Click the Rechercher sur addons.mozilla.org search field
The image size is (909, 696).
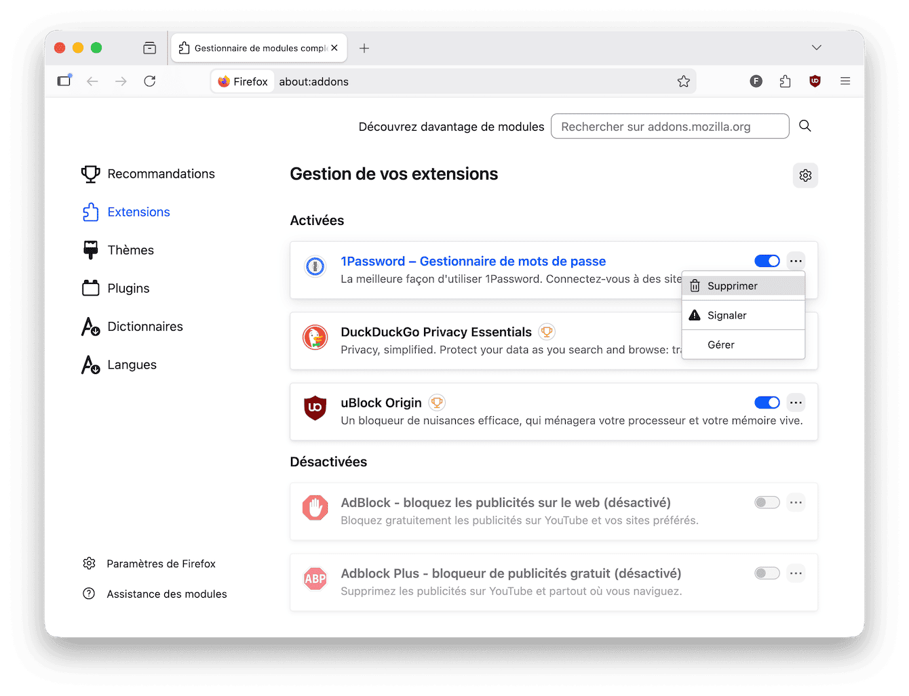[x=670, y=126]
